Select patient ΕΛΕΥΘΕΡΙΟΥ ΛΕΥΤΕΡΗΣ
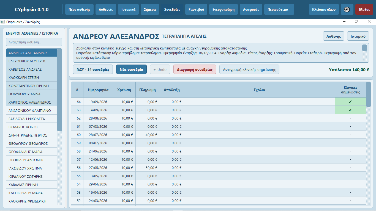The width and height of the screenshot is (376, 211). click(x=31, y=61)
